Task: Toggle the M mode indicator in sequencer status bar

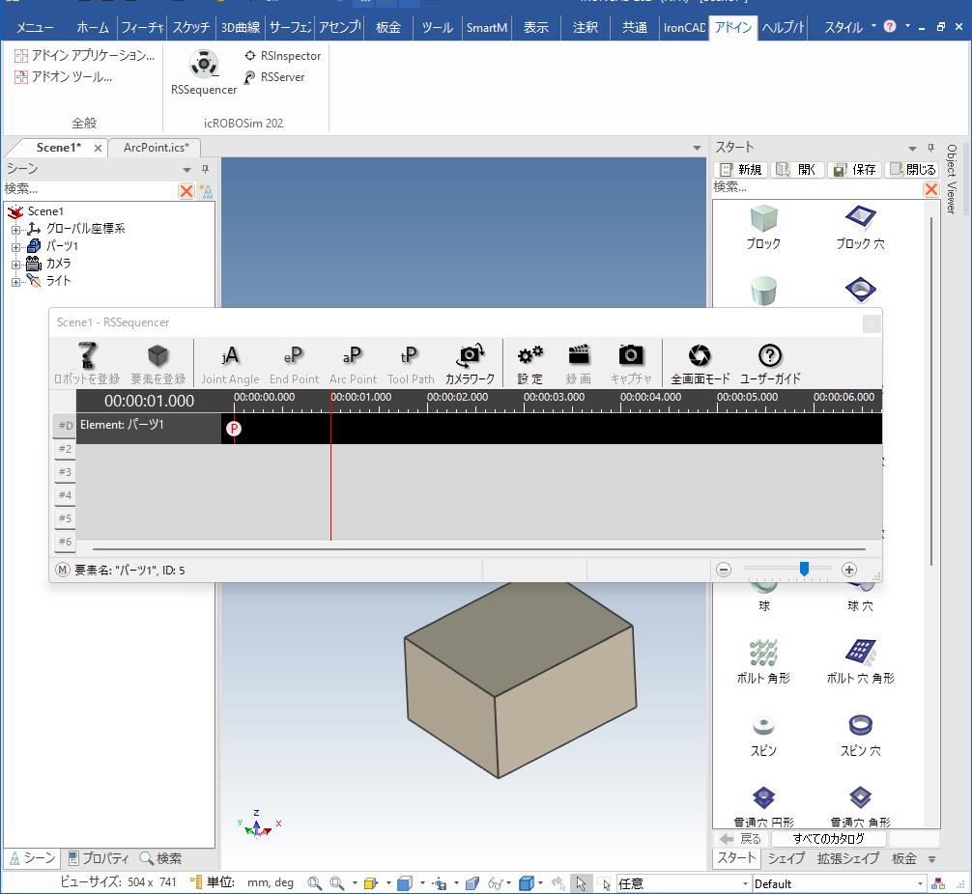Action: click(x=63, y=571)
